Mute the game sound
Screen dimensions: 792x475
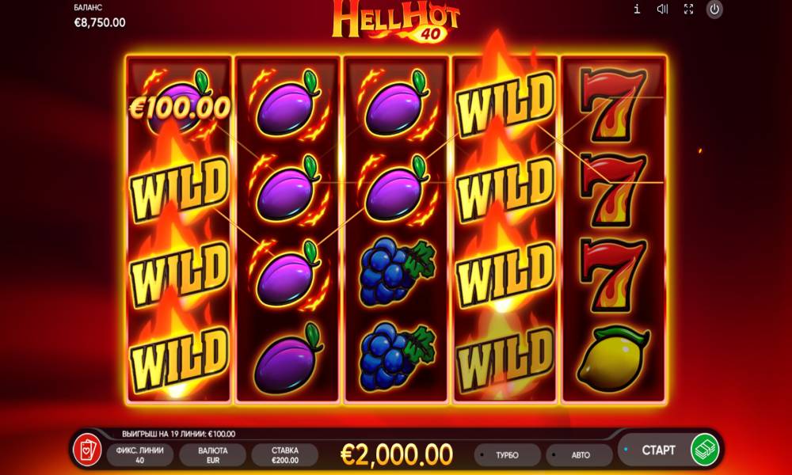662,9
